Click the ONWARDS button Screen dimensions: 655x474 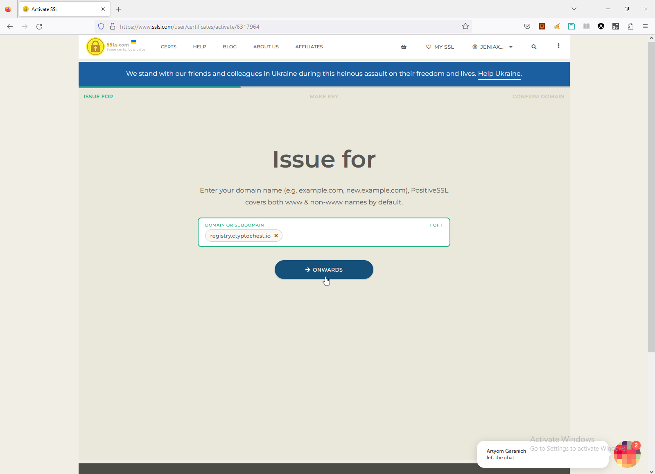click(x=324, y=270)
